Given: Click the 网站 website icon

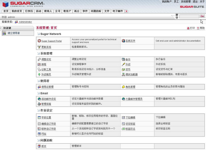Looking at the screenshot, I should click(x=39, y=134).
